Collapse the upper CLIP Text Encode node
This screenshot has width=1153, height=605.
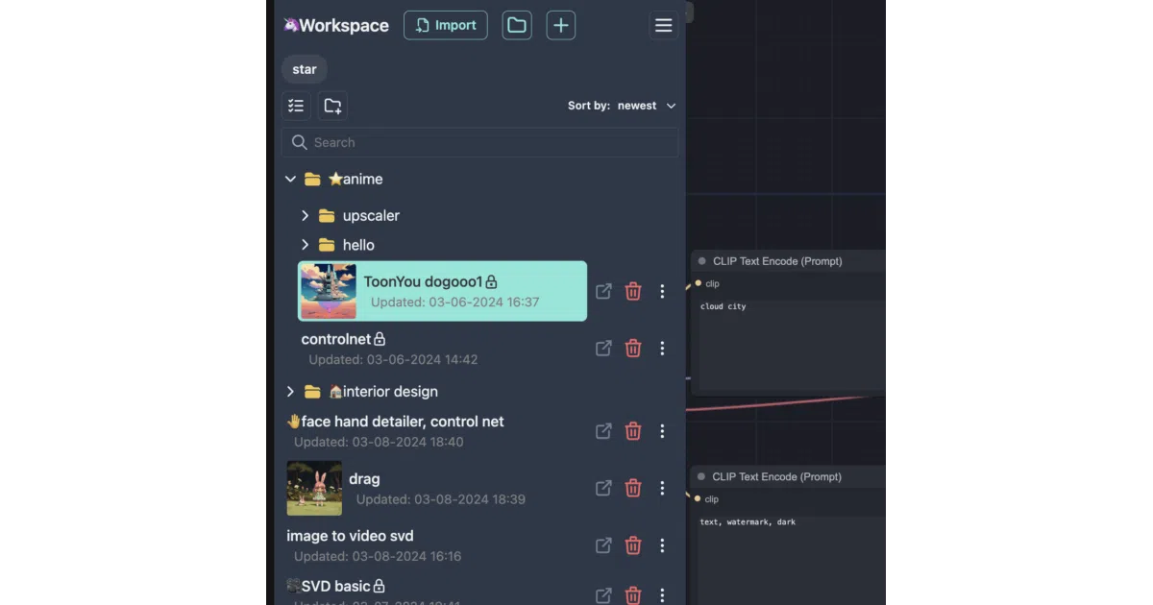coord(702,261)
